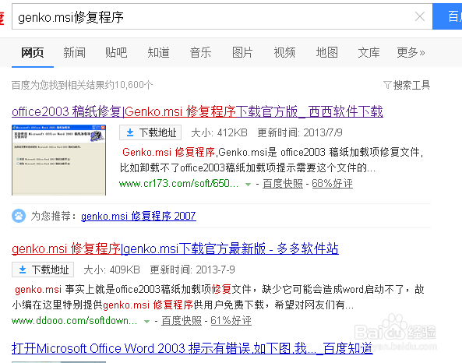Screen dimensions: 462x363
Task: Switch to the 地图 tab
Action: point(326,53)
